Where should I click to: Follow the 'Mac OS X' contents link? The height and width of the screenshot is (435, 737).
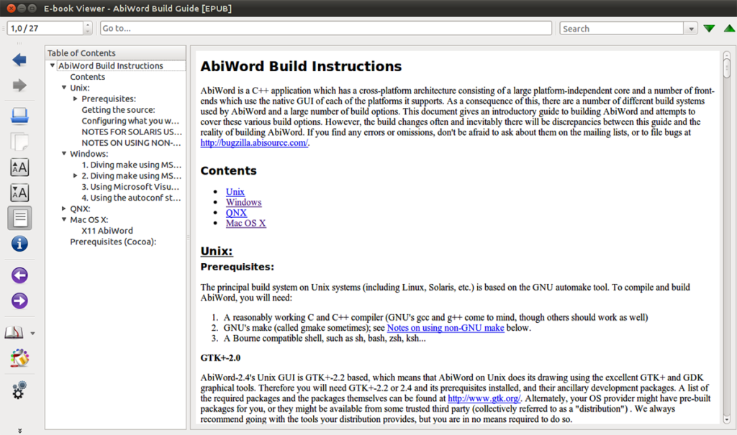point(245,224)
